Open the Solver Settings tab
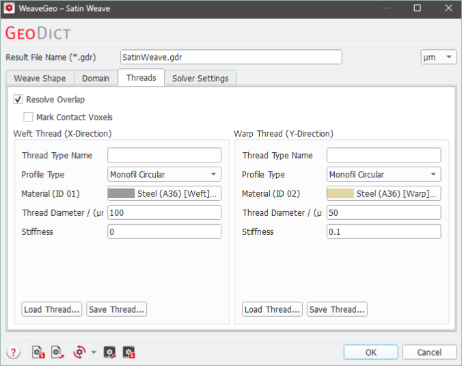Image resolution: width=462 pixels, height=366 pixels. (200, 79)
